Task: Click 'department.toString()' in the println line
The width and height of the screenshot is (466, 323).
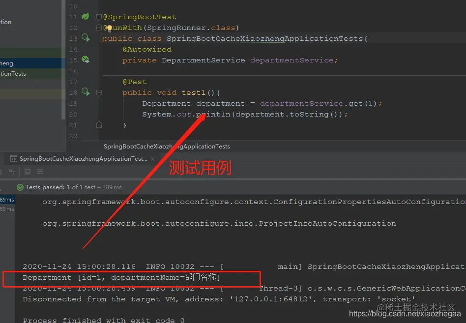Action: point(286,115)
